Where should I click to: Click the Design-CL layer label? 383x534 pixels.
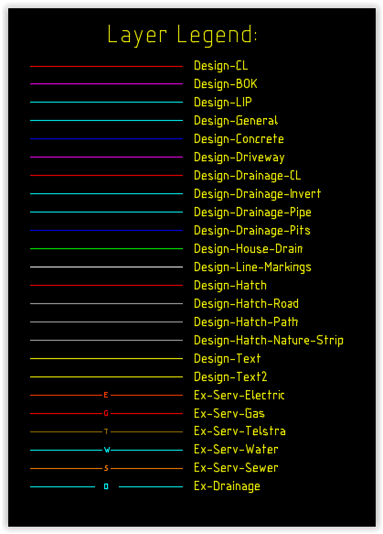(220, 66)
